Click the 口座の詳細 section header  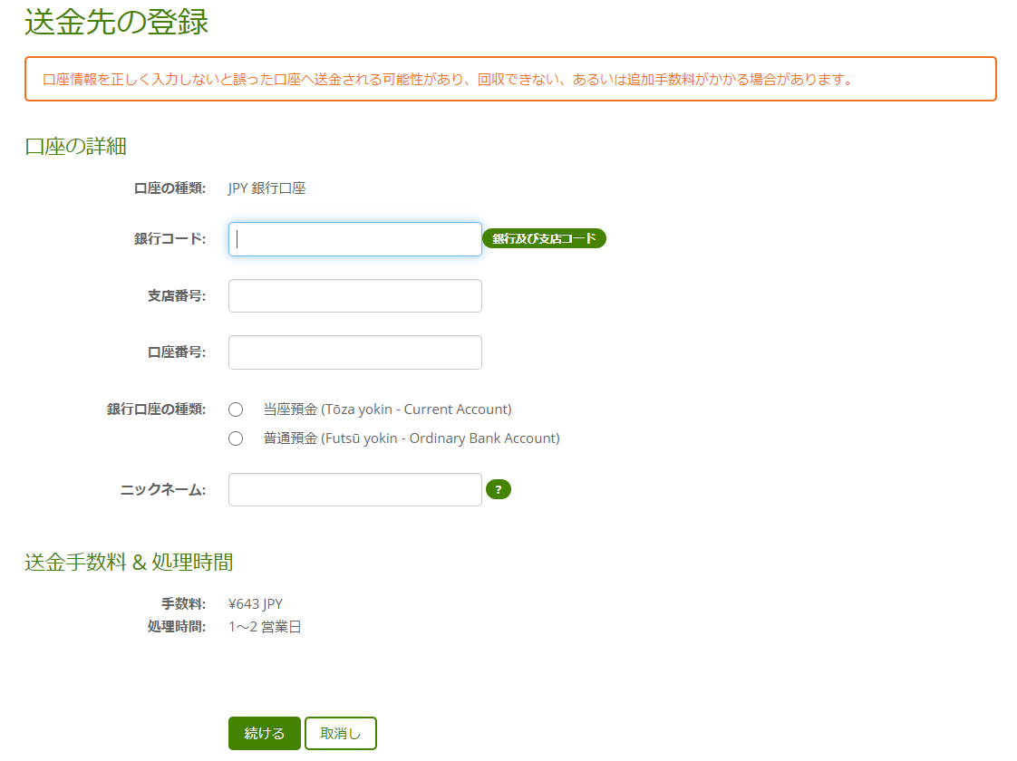[x=74, y=146]
